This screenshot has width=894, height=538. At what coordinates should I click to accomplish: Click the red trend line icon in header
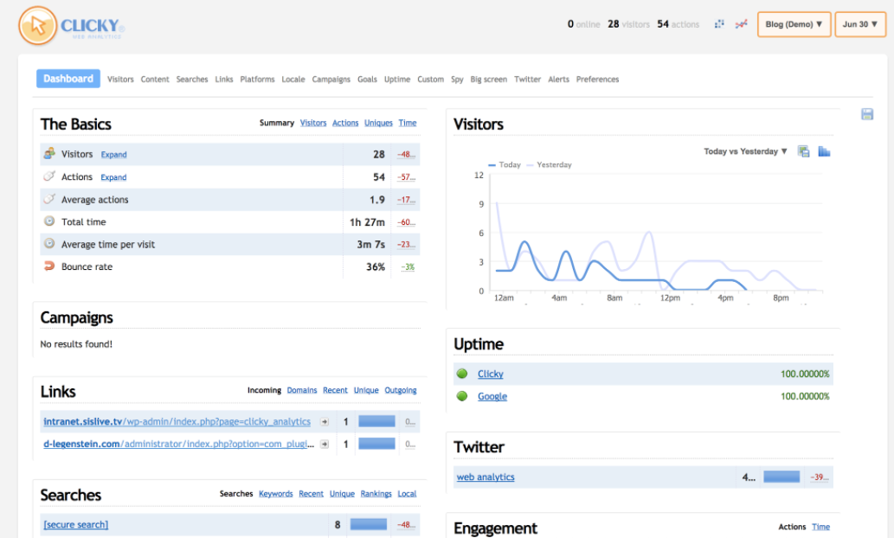pos(741,24)
